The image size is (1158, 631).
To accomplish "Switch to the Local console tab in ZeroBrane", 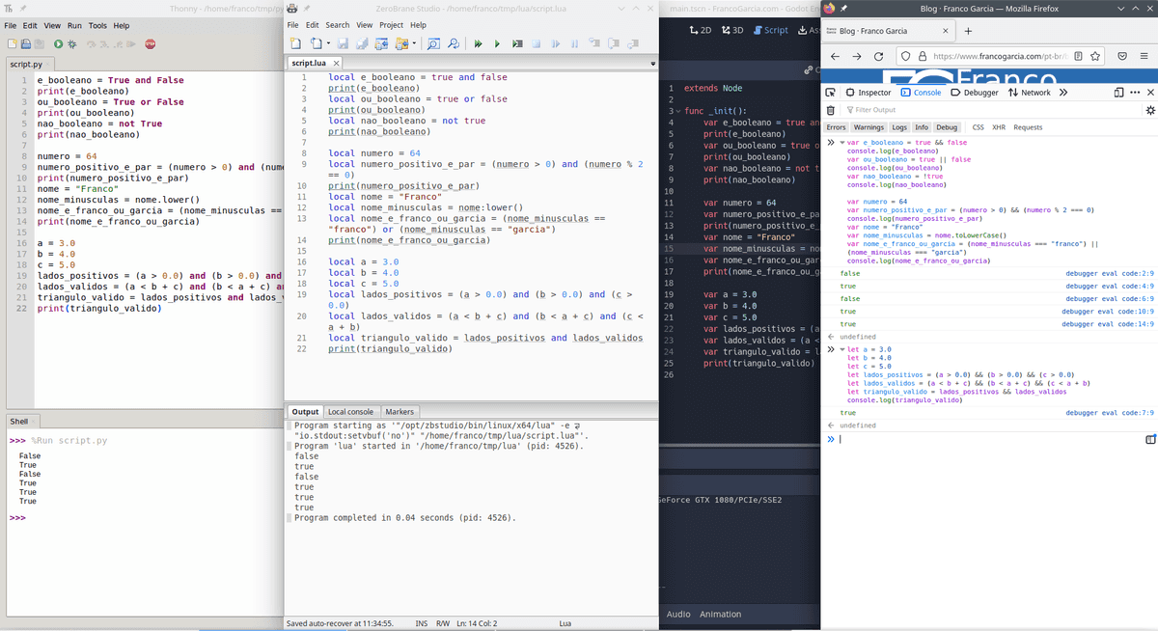I will 350,412.
